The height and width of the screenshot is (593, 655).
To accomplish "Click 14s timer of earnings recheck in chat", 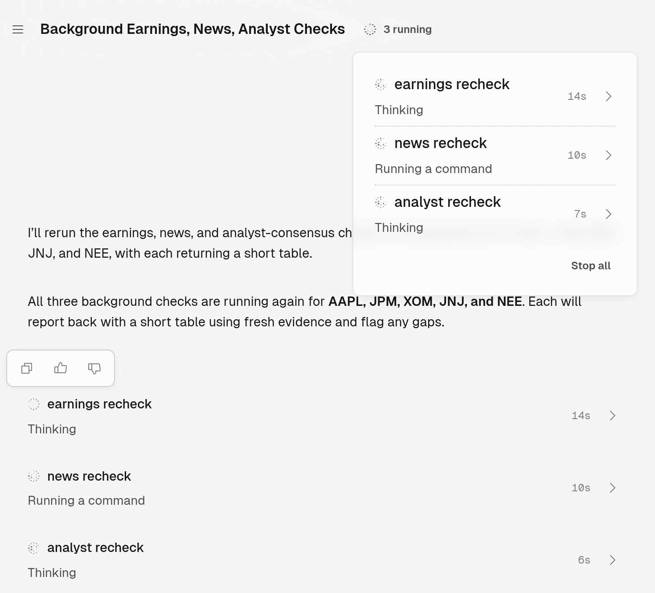I will point(581,416).
